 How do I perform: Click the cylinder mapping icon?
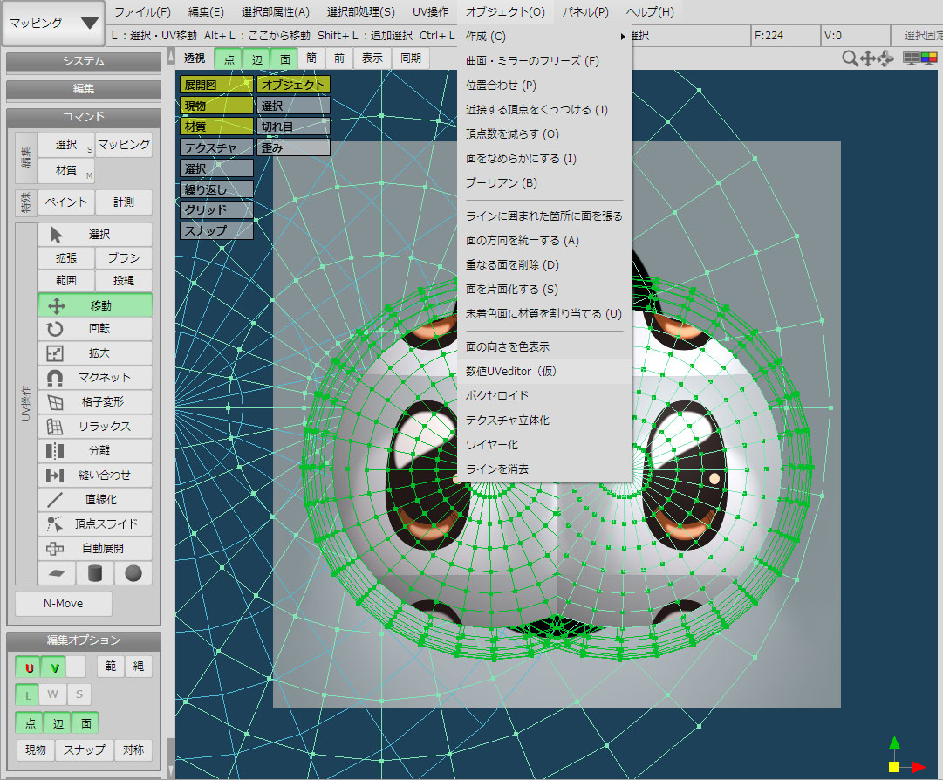(x=95, y=573)
